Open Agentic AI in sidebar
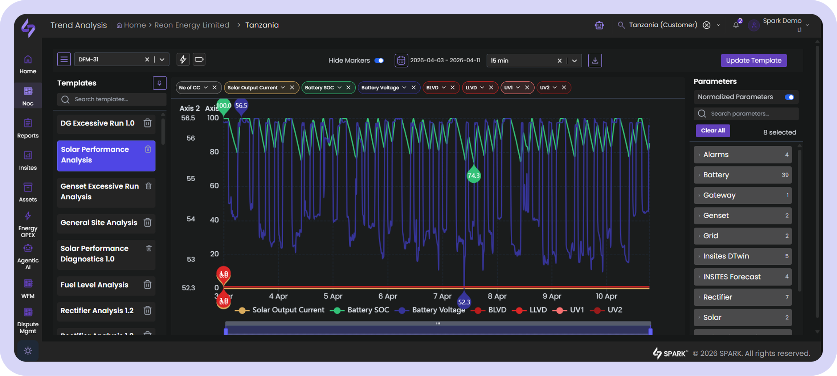Image resolution: width=837 pixels, height=376 pixels. tap(28, 256)
